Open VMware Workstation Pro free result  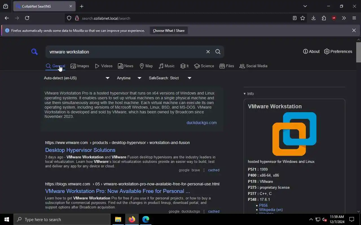(x=117, y=191)
